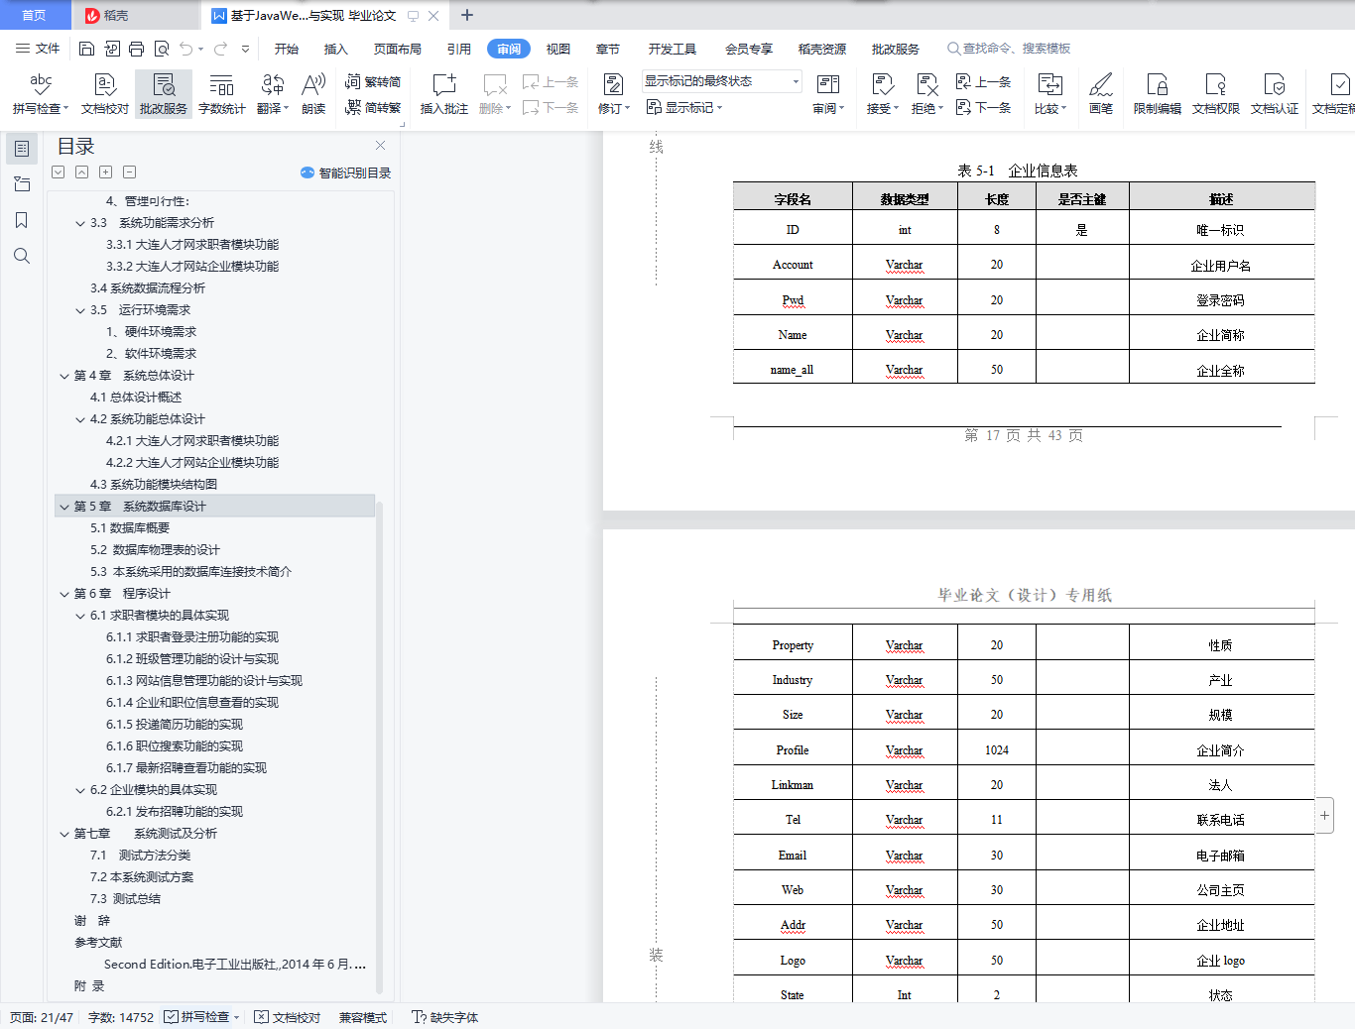Screen dimensions: 1355x1029
Task: Jump to 6.1.5 投递简历功能的实现 in outline
Action: coord(175,725)
